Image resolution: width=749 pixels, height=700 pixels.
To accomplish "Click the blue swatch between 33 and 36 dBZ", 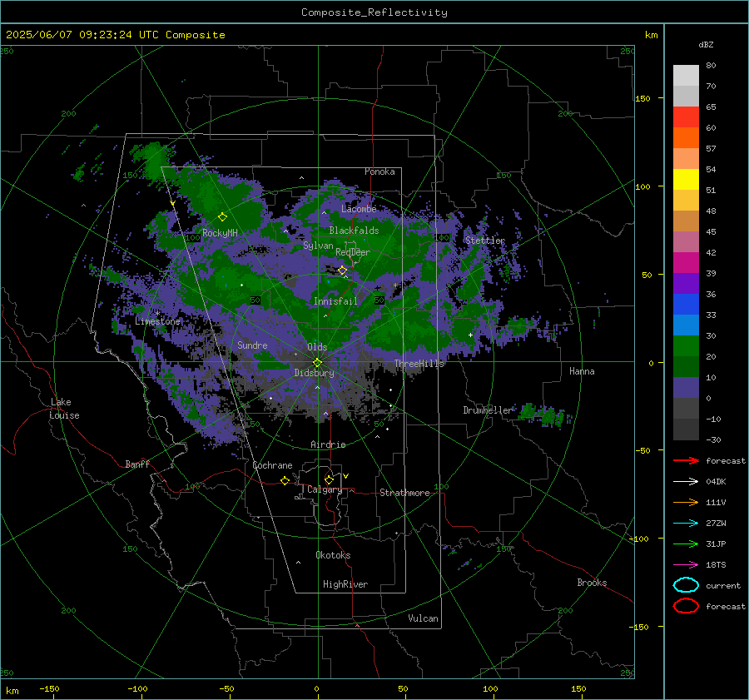I will (x=686, y=305).
